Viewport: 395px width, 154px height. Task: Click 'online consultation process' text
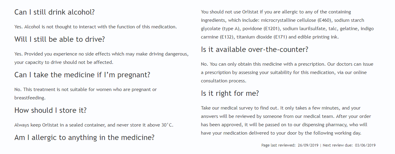[284, 77]
